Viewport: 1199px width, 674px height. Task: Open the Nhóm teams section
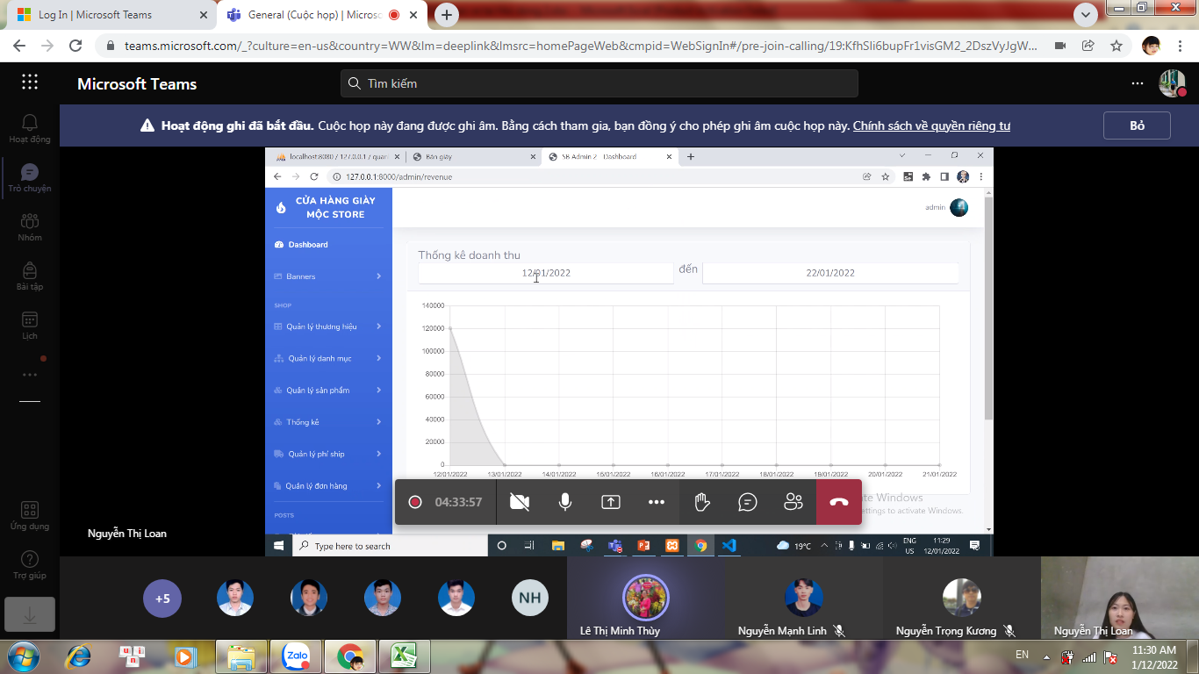coord(30,226)
